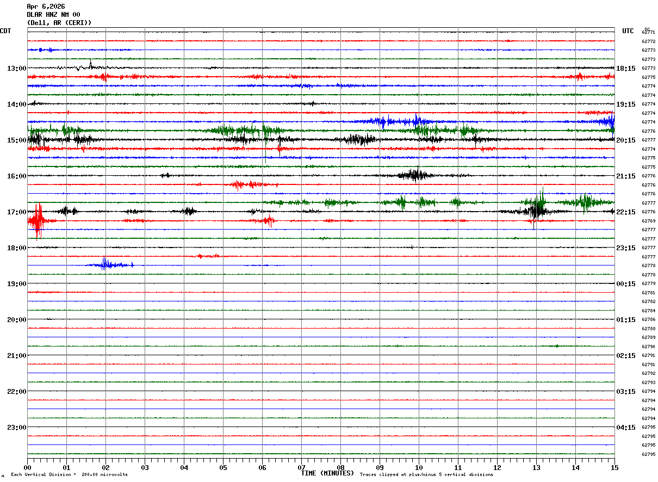Screen dimensions: 658x482
Task: Select DC value 62784
Action: pos(648,311)
